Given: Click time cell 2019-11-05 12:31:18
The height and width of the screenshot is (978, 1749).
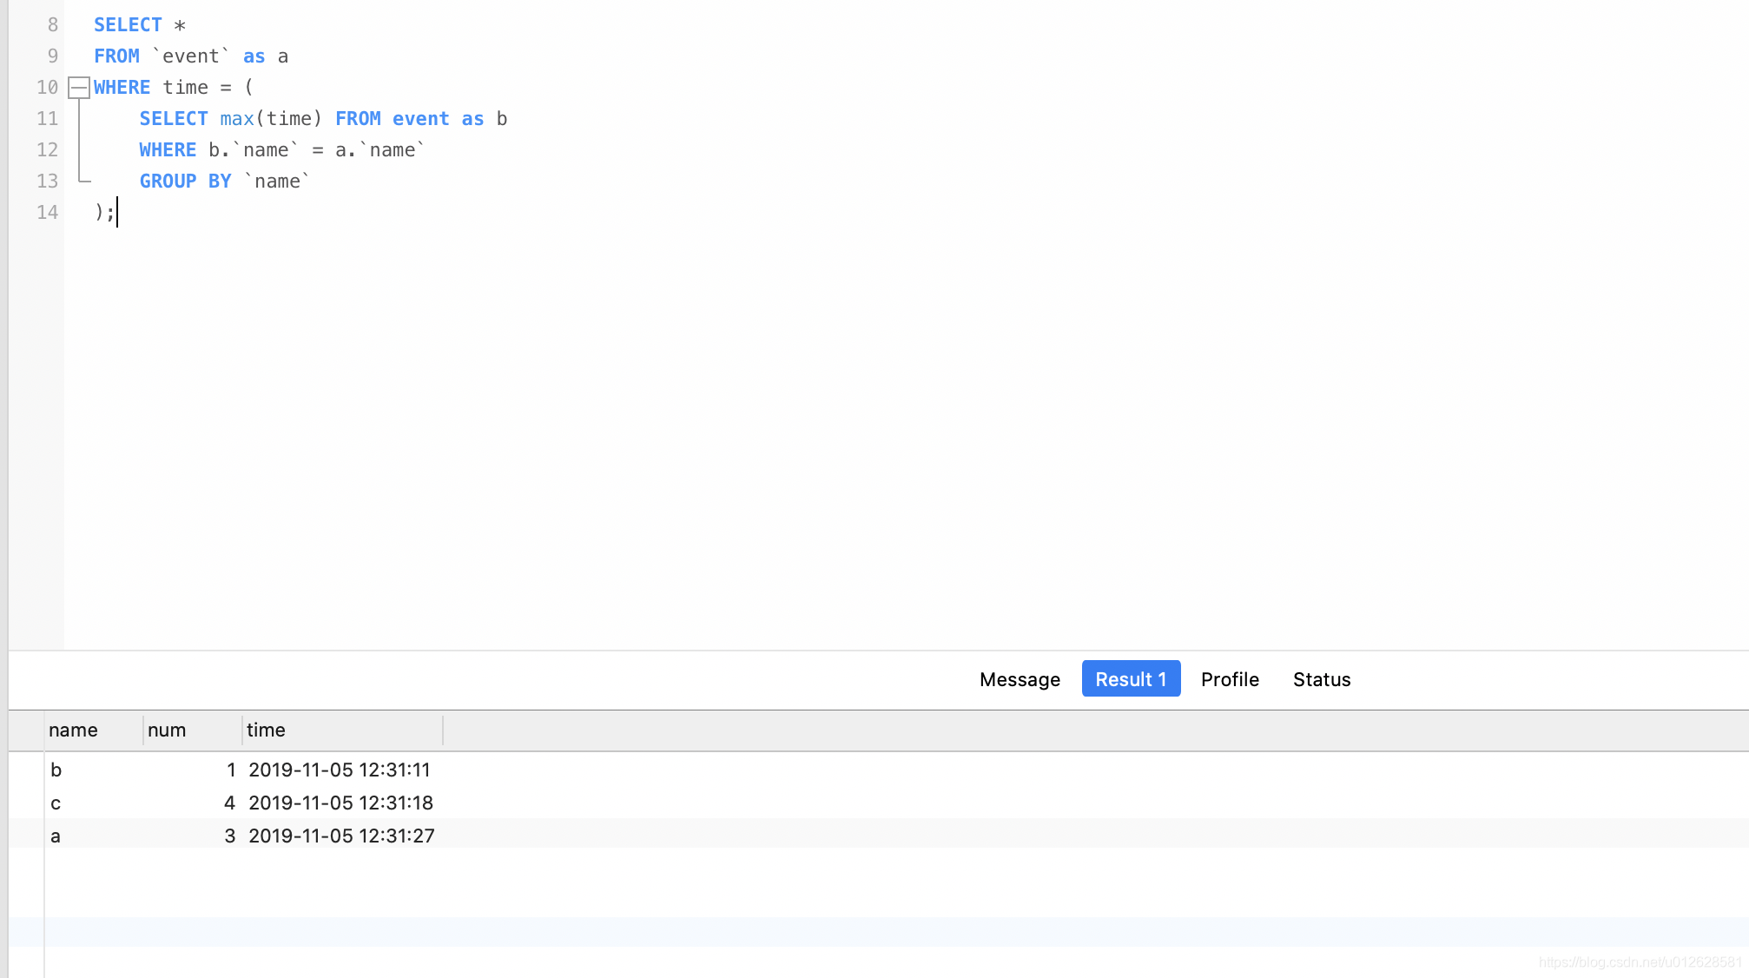Looking at the screenshot, I should coord(341,803).
